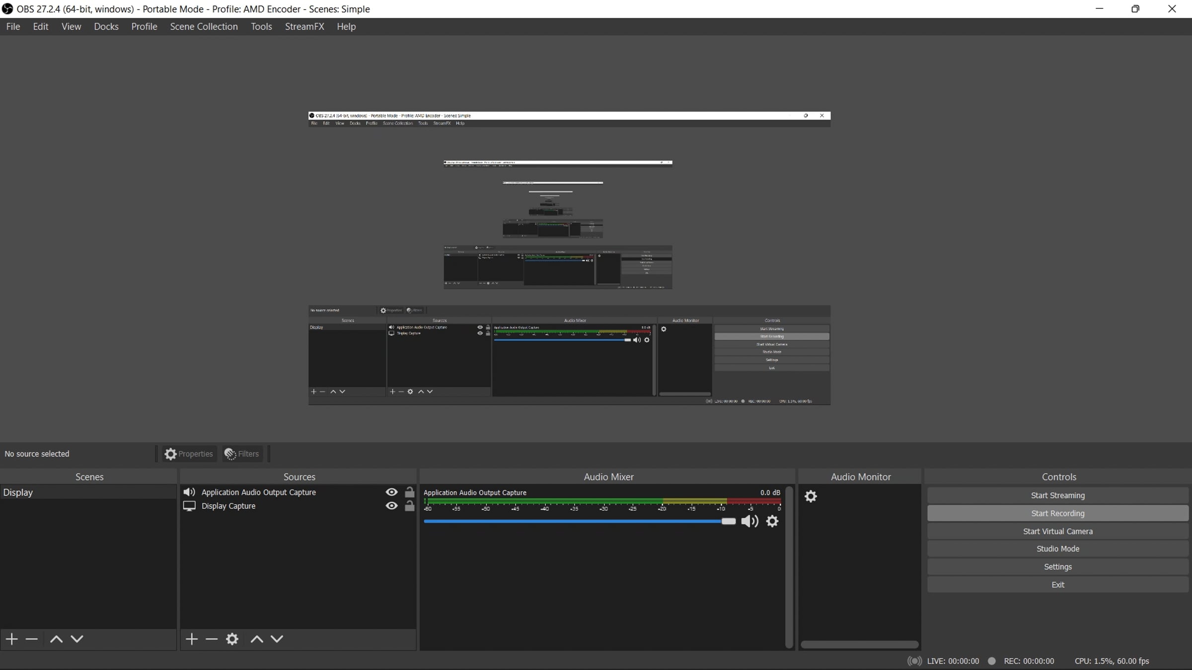Click the Application Audio Output Capture speaker source icon
This screenshot has height=670, width=1192.
[x=189, y=492]
